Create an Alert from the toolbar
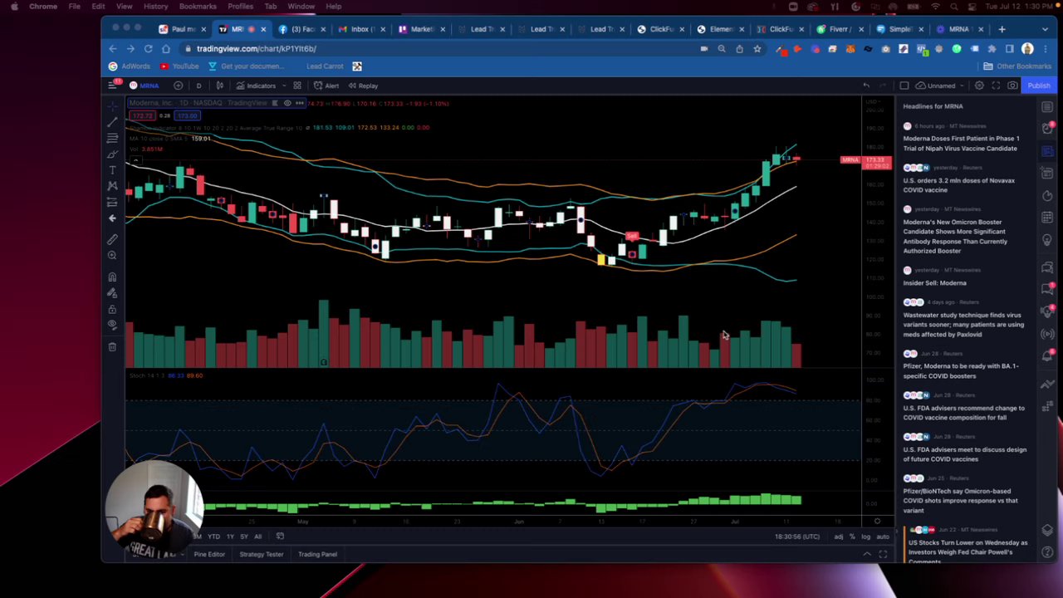Image resolution: width=1063 pixels, height=598 pixels. pos(326,86)
